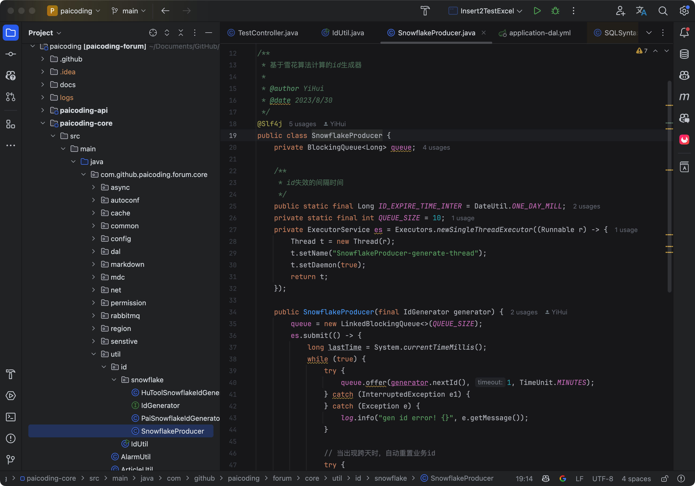Click the Debug bug icon
This screenshot has height=486, width=695.
tap(555, 11)
